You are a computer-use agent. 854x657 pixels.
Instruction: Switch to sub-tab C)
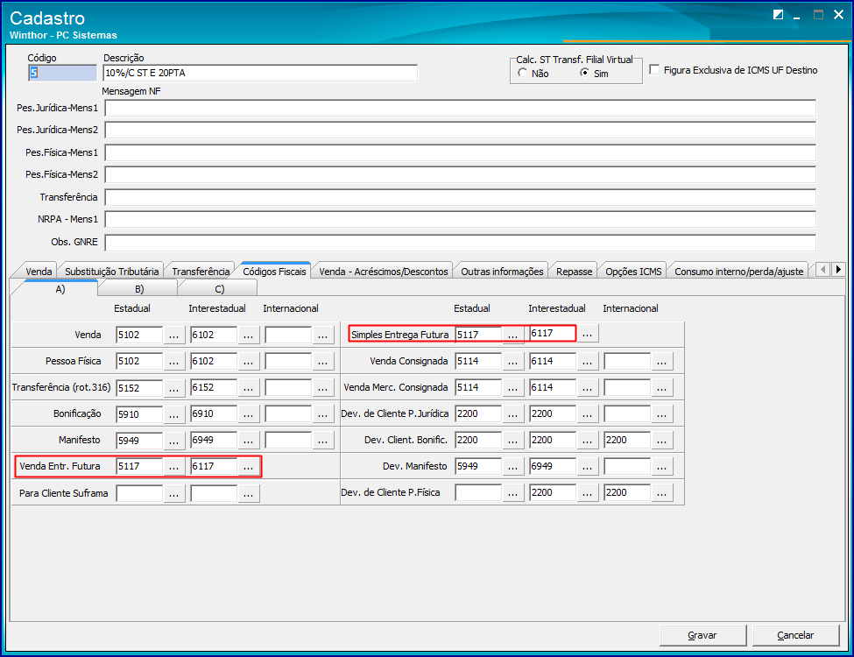[220, 289]
